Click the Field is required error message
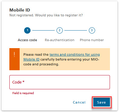 (x=23, y=93)
